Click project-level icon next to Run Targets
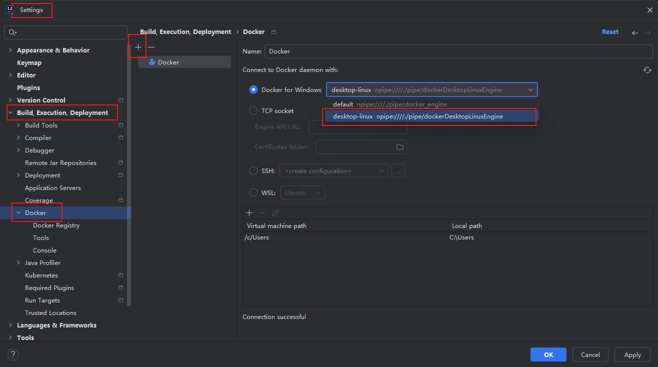The image size is (658, 367). click(x=120, y=300)
